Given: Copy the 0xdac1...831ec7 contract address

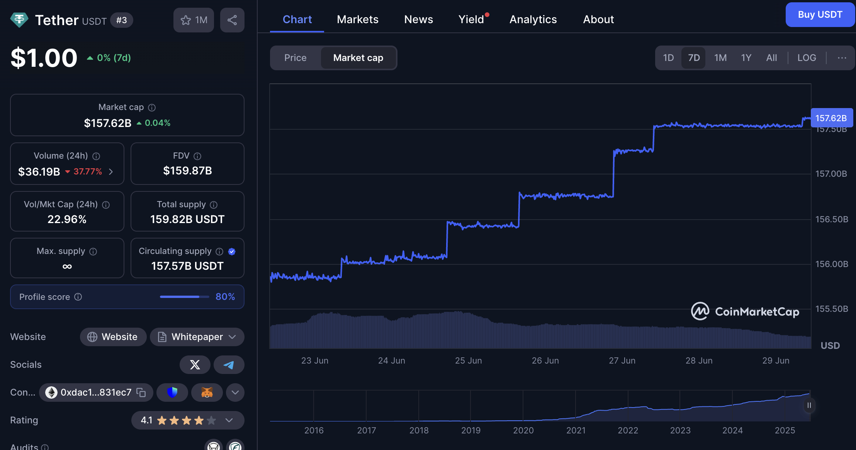Looking at the screenshot, I should pos(141,392).
